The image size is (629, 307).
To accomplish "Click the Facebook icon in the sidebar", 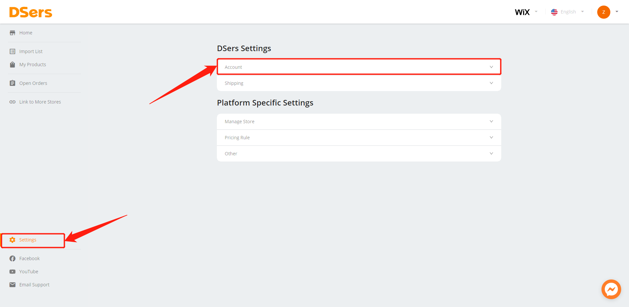I will [12, 259].
